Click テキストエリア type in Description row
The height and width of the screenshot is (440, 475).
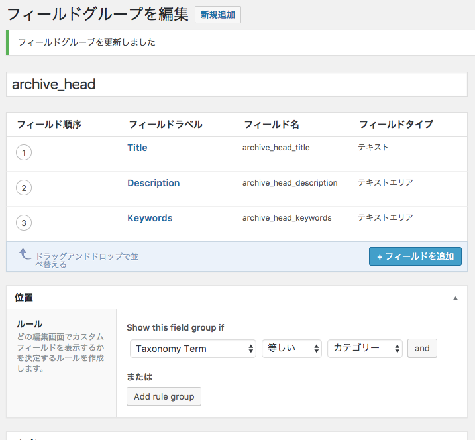pos(386,182)
